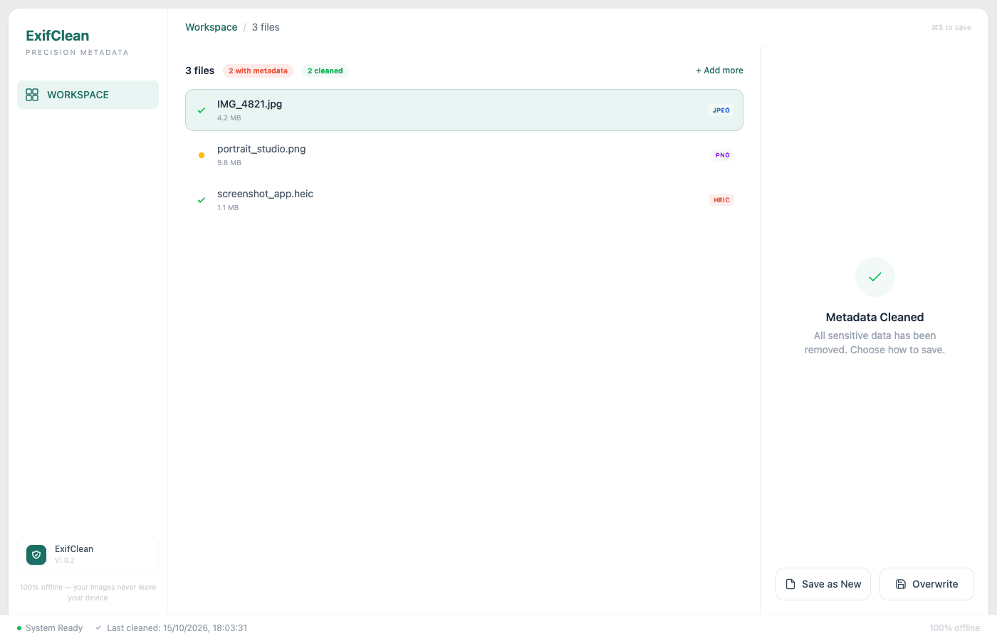Click the green System Ready status dot
This screenshot has height=641, width=997.
click(x=19, y=628)
